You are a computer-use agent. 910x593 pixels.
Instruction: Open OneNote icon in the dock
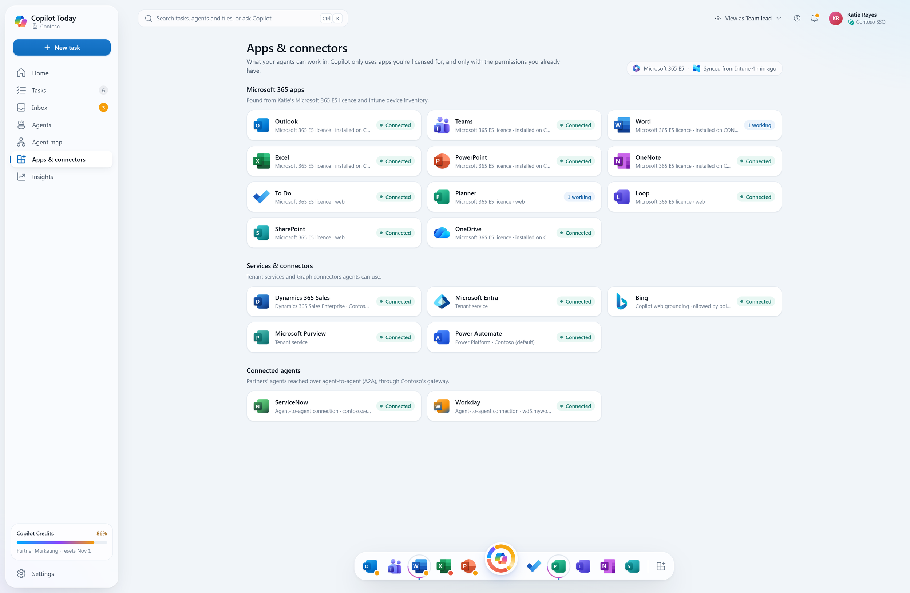[x=608, y=566]
